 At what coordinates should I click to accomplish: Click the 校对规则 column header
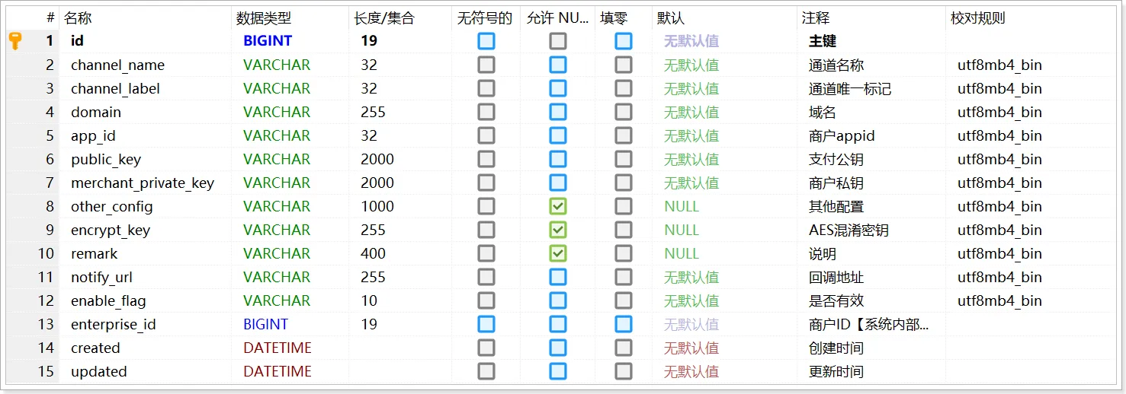[978, 18]
